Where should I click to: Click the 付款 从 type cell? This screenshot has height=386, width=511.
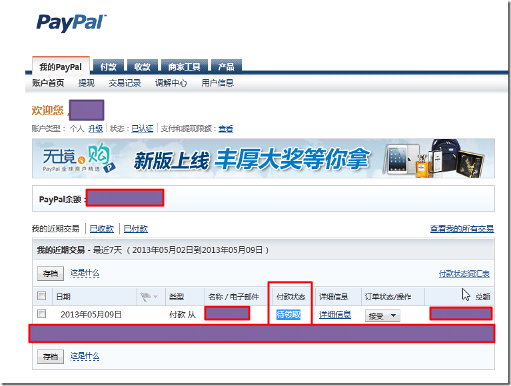[x=183, y=315]
